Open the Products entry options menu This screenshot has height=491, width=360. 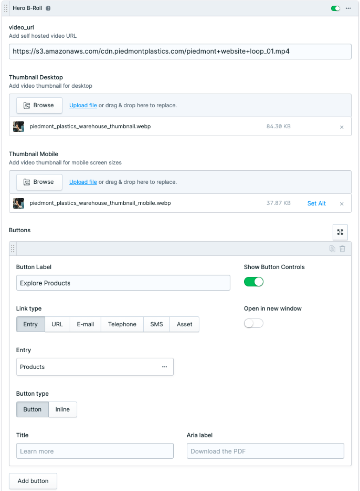[165, 367]
